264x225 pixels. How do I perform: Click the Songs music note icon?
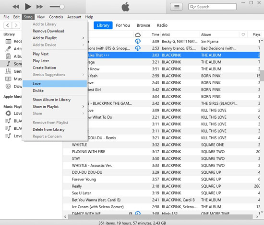[x=8, y=64]
